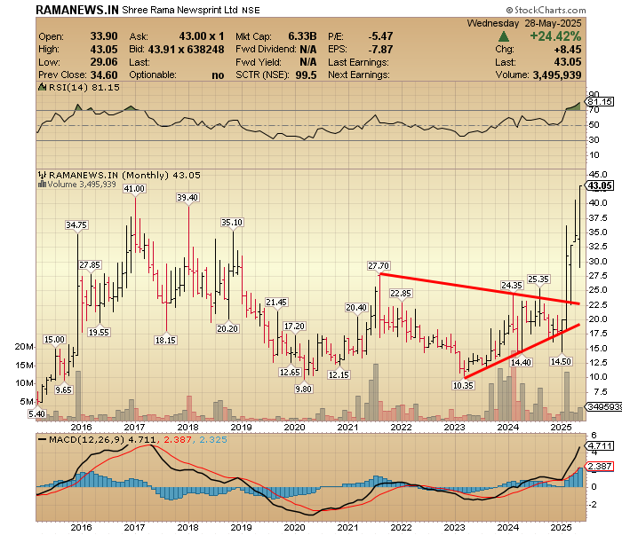Click the 25.35 high price label

(538, 279)
